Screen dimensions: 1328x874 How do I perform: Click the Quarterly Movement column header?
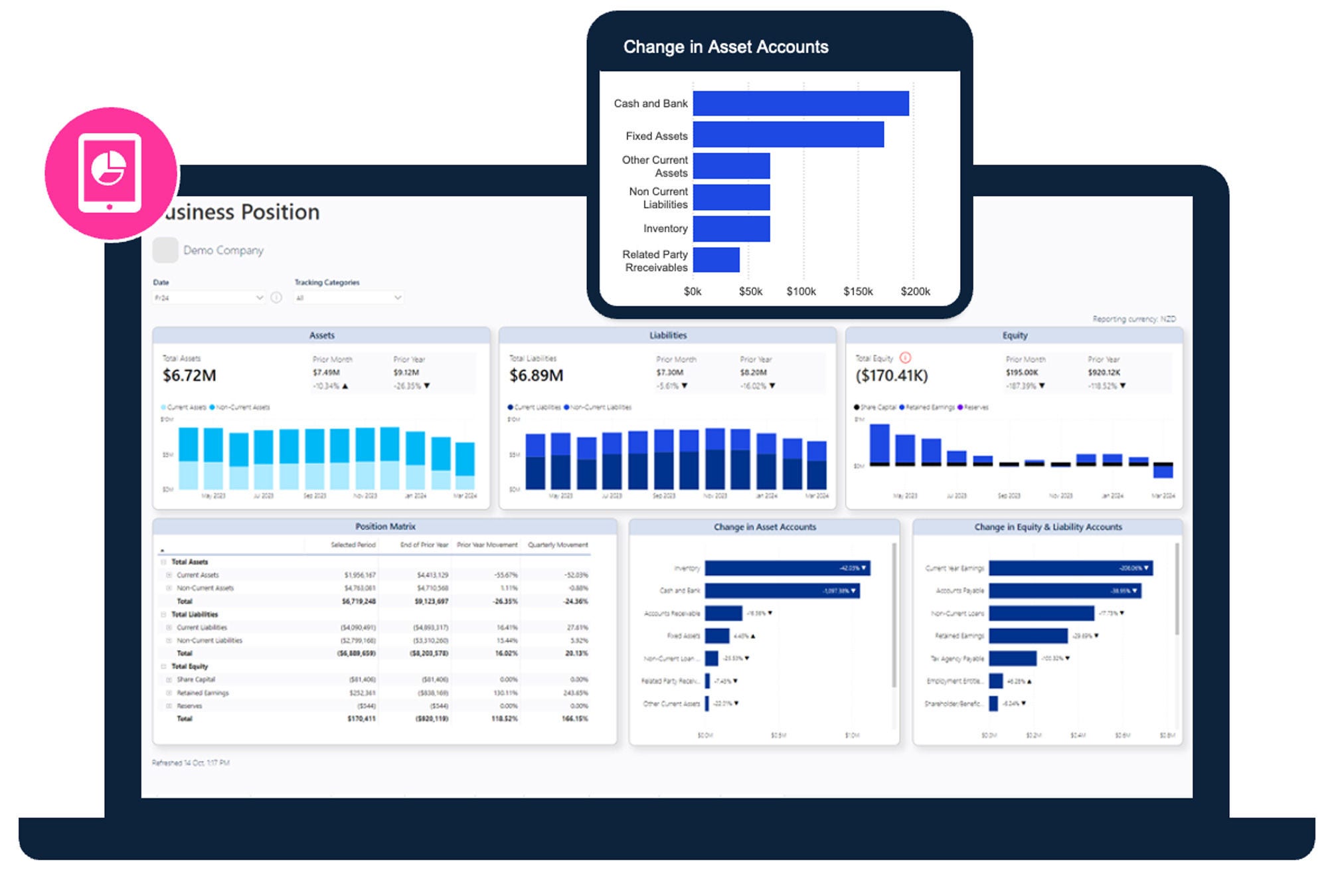coord(558,545)
